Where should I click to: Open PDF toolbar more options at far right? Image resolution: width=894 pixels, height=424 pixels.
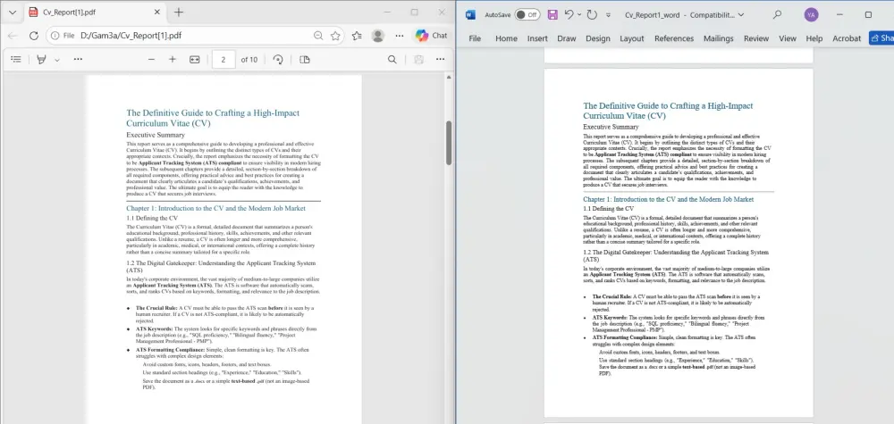[x=440, y=59]
